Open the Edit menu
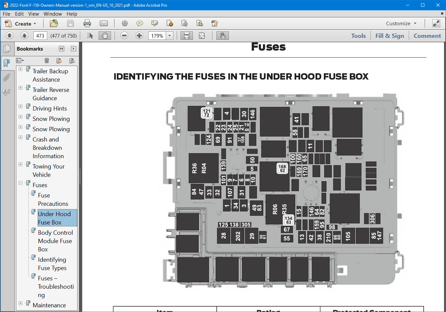Image resolution: width=446 pixels, height=312 pixels. [x=19, y=14]
